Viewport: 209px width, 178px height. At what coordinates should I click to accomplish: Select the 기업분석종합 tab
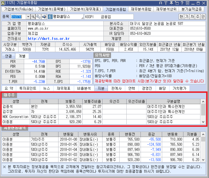click(116, 9)
